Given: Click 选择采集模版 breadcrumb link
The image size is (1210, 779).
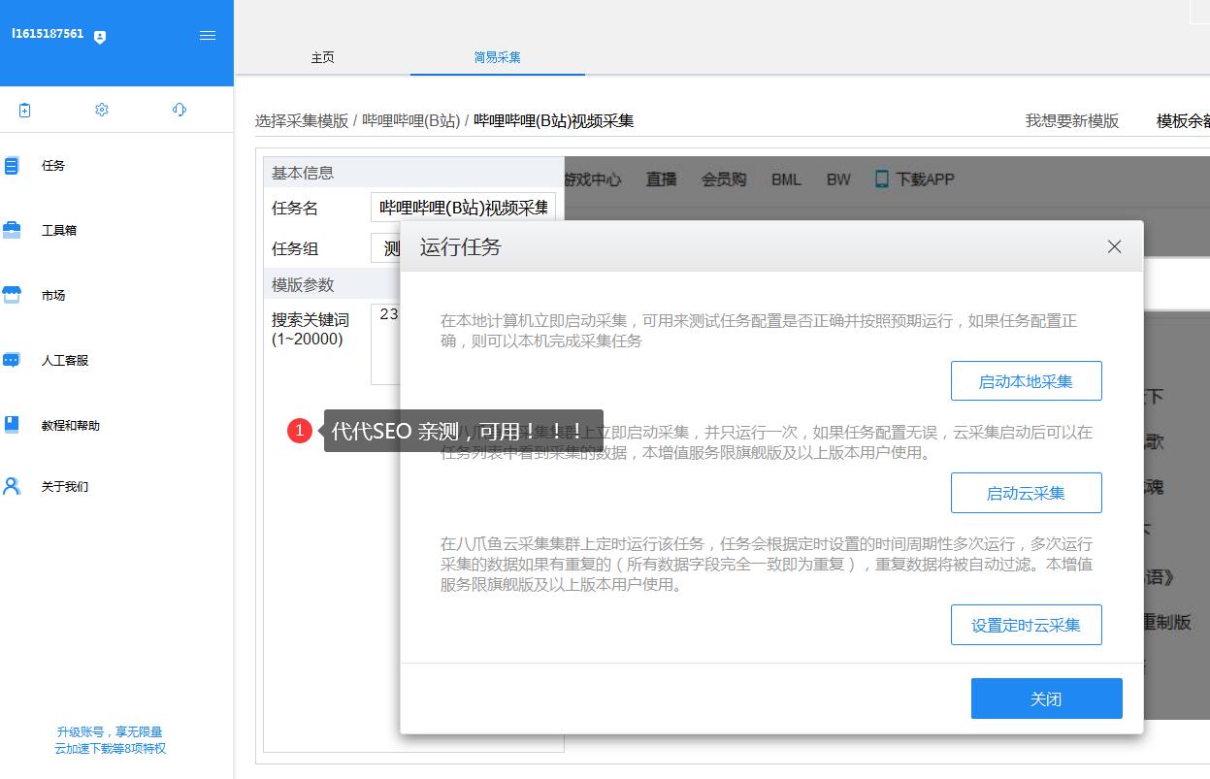Looking at the screenshot, I should [x=302, y=121].
